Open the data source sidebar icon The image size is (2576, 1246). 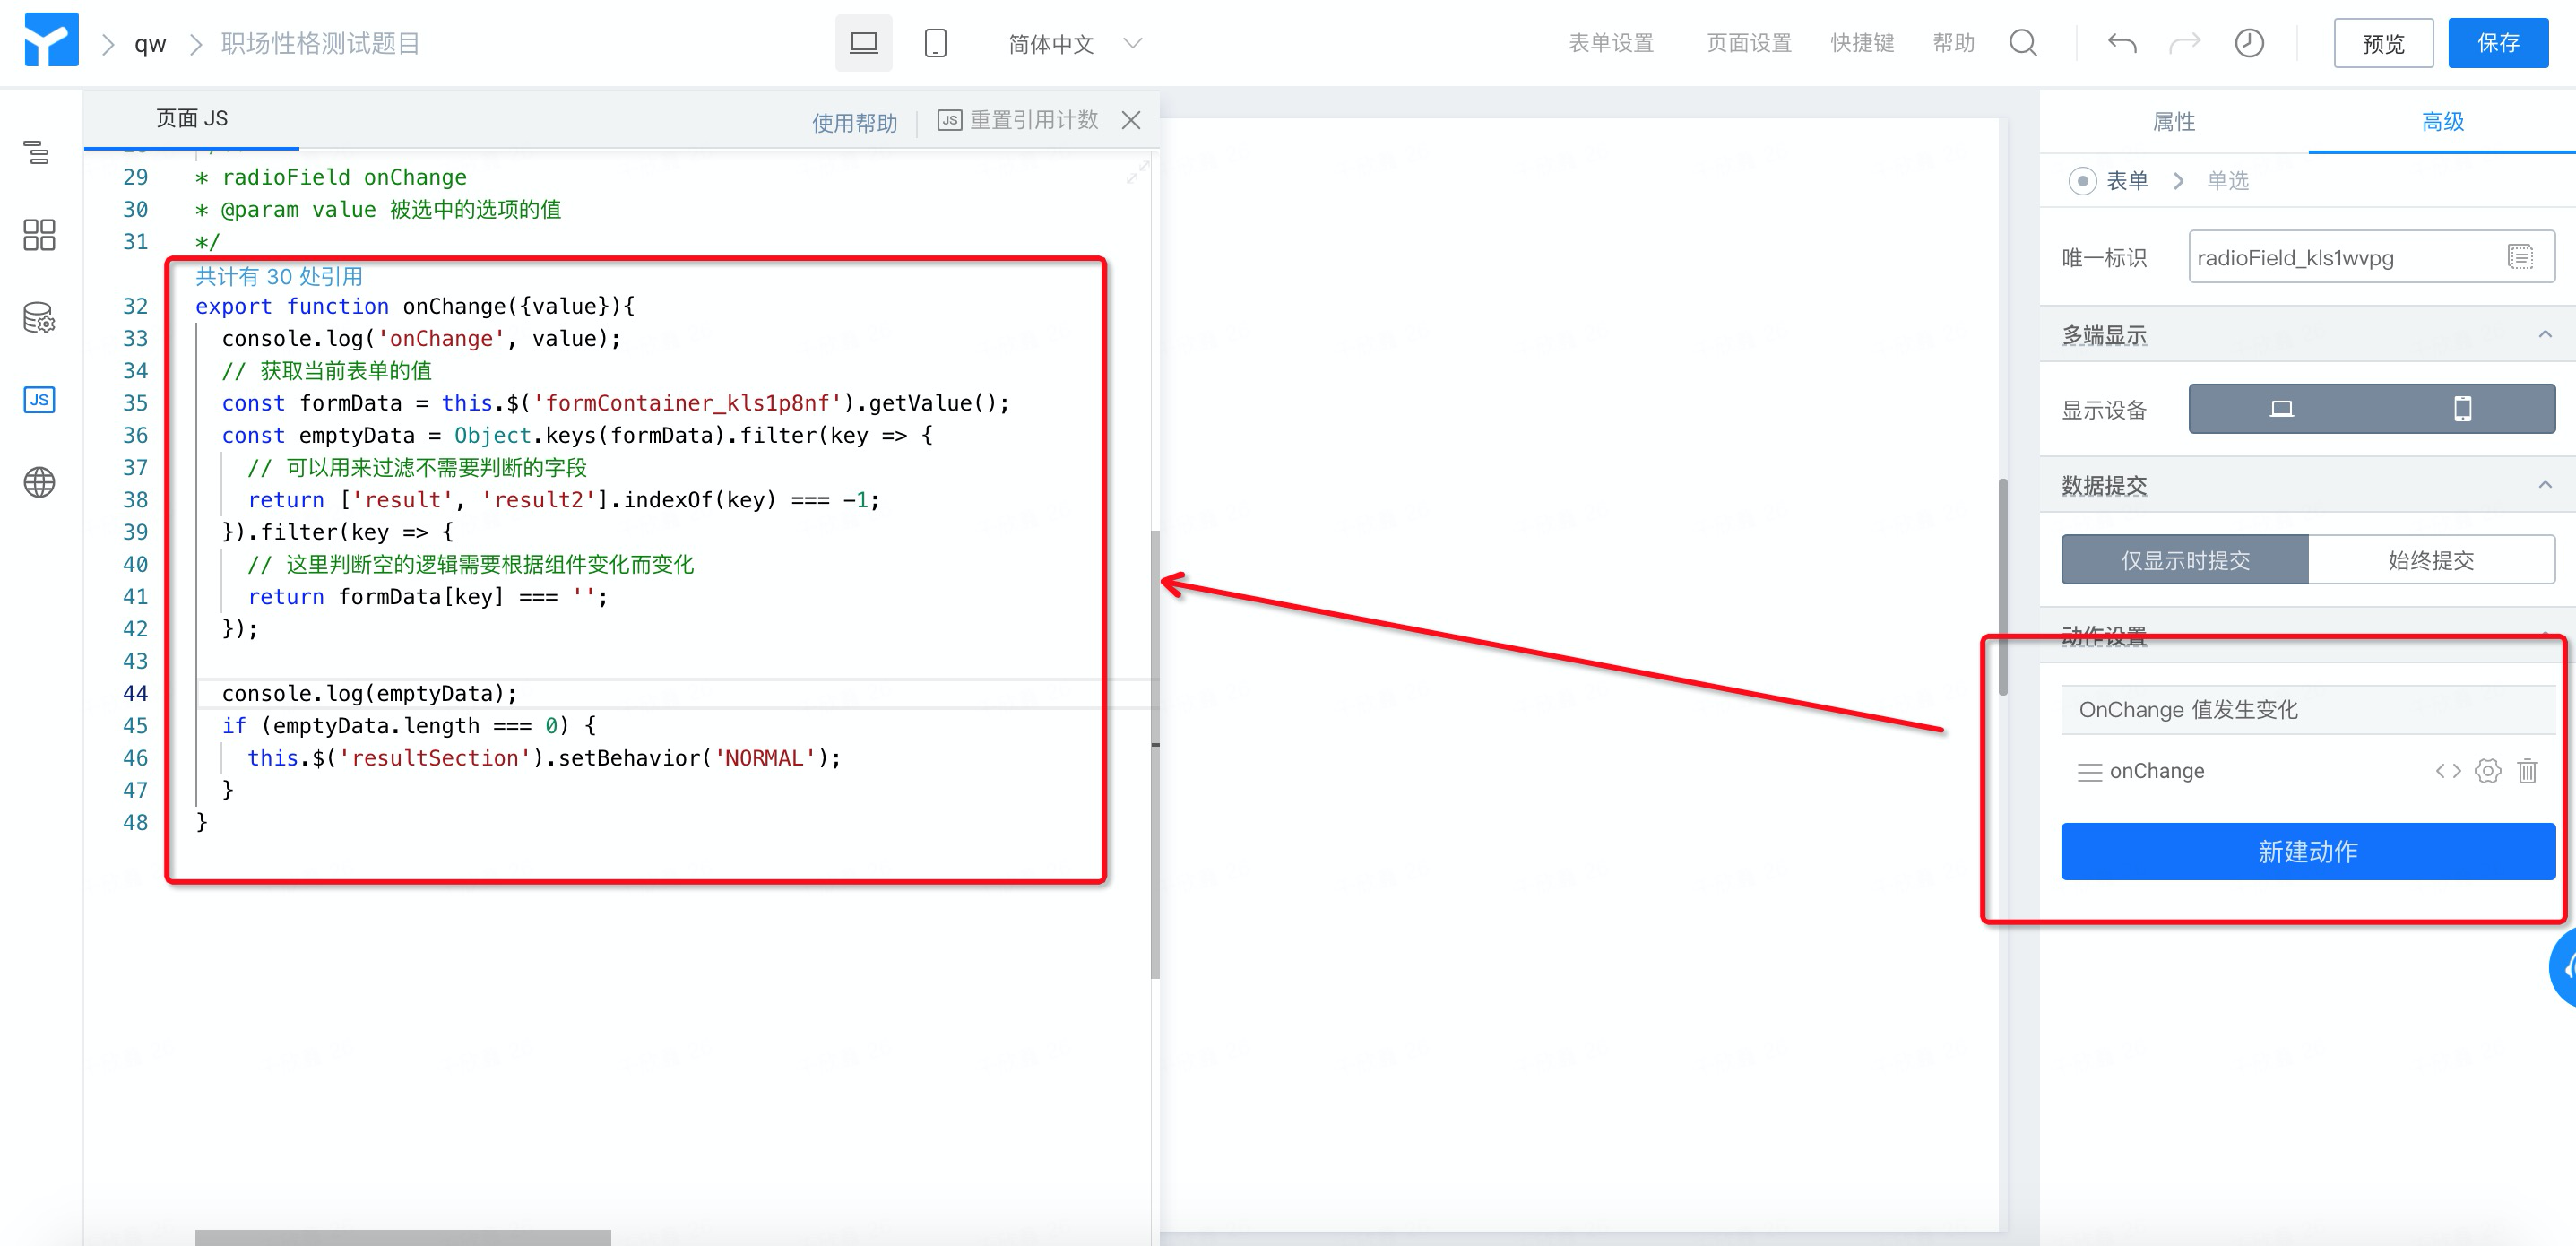pos(38,318)
